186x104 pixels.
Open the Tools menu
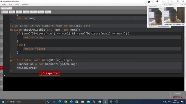coord(17,5)
